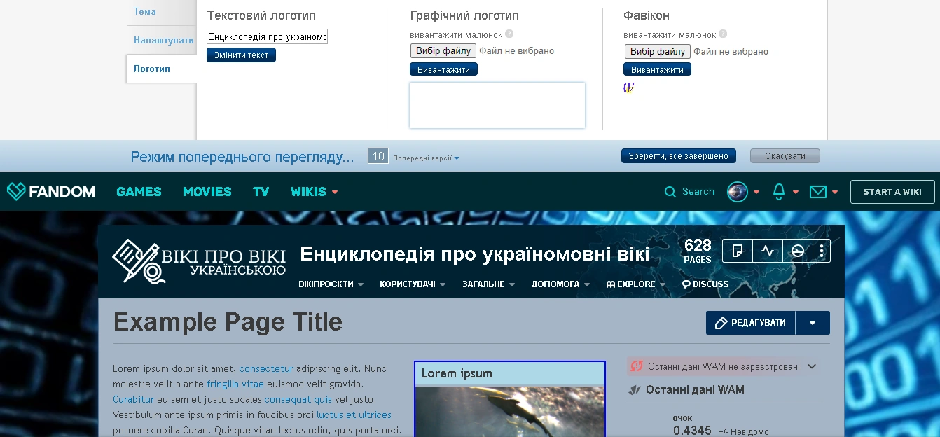This screenshot has width=940, height=437.
Task: Expand the ВІКІПРОЄКТИ navigation menu
Action: [331, 284]
